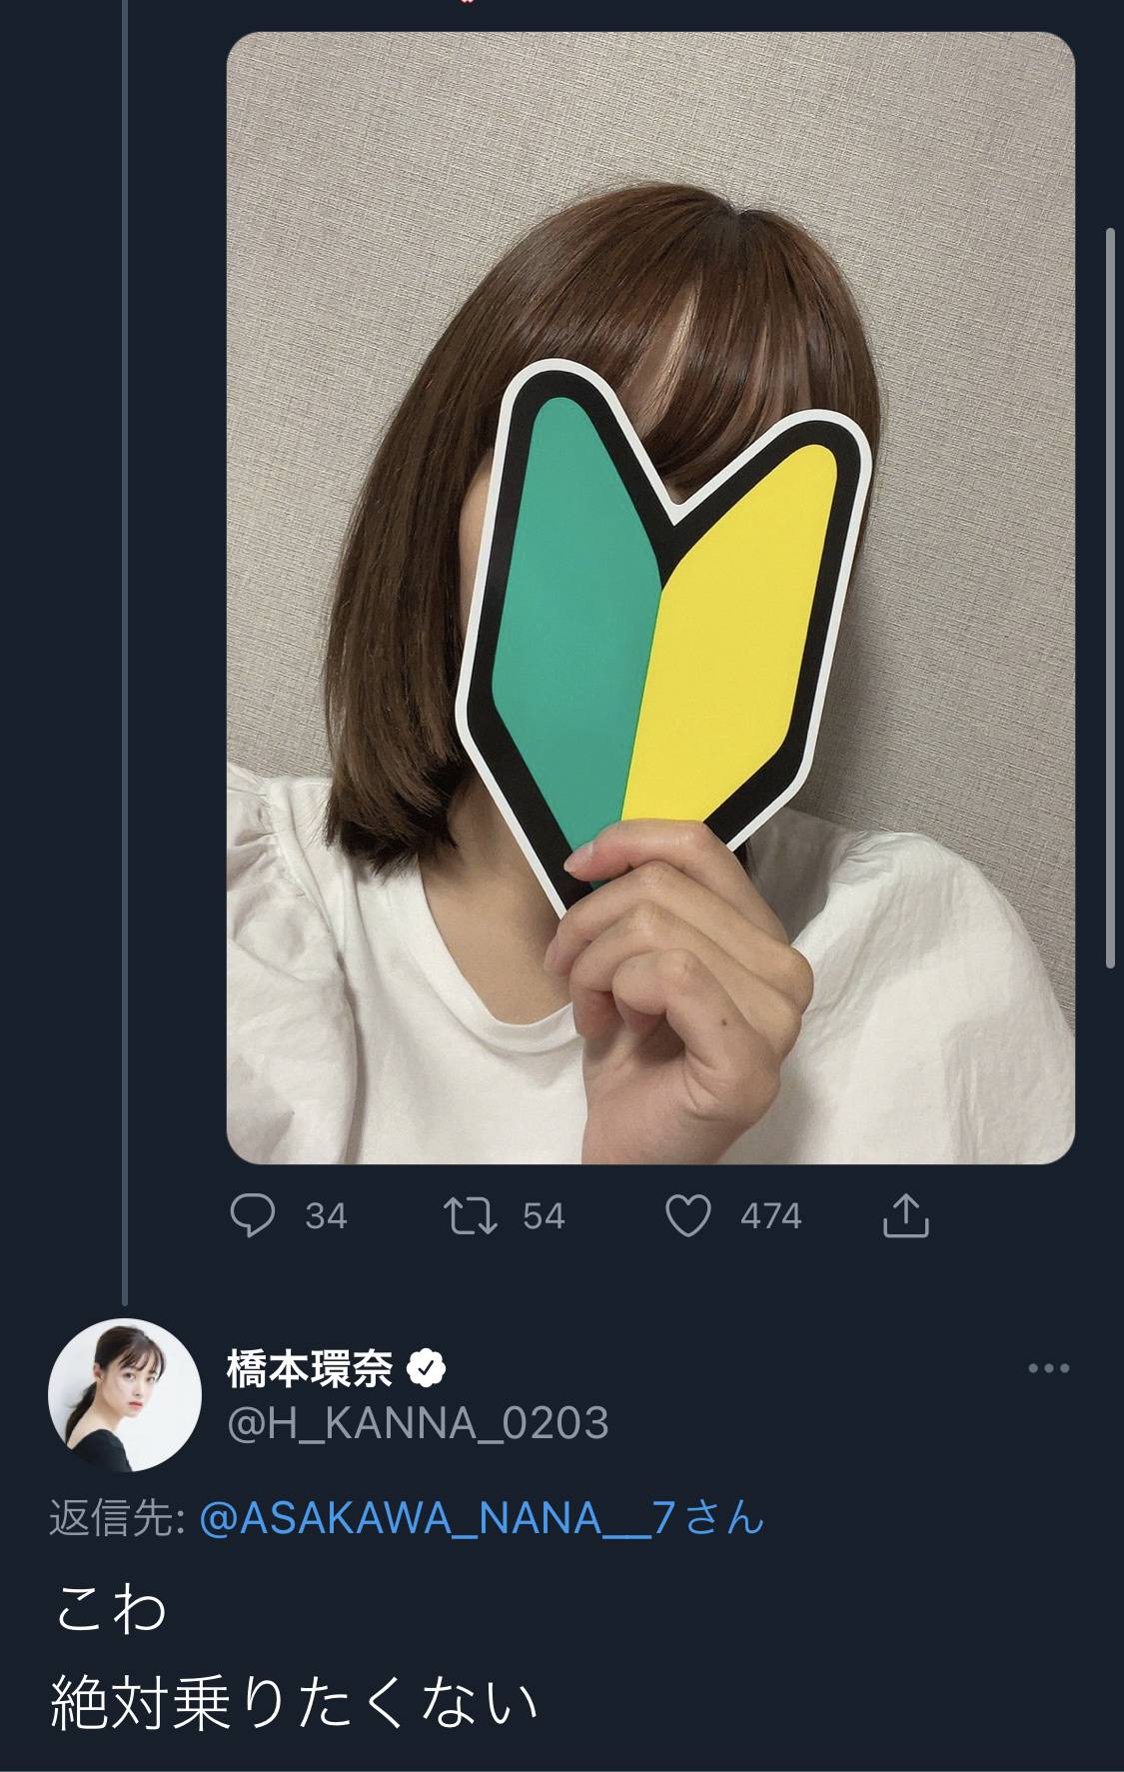Tap the handle @H_KANNA_0203
The height and width of the screenshot is (1772, 1124).
pyautogui.click(x=418, y=1422)
